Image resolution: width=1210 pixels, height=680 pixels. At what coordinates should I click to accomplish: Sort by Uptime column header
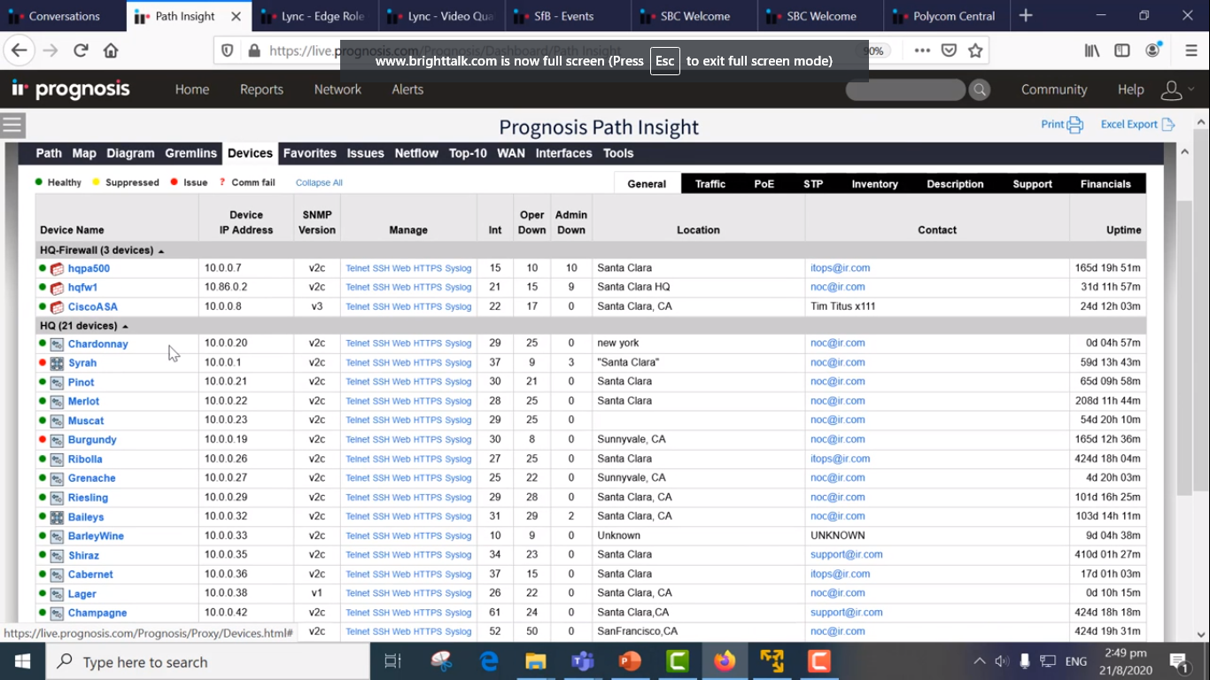pos(1123,230)
